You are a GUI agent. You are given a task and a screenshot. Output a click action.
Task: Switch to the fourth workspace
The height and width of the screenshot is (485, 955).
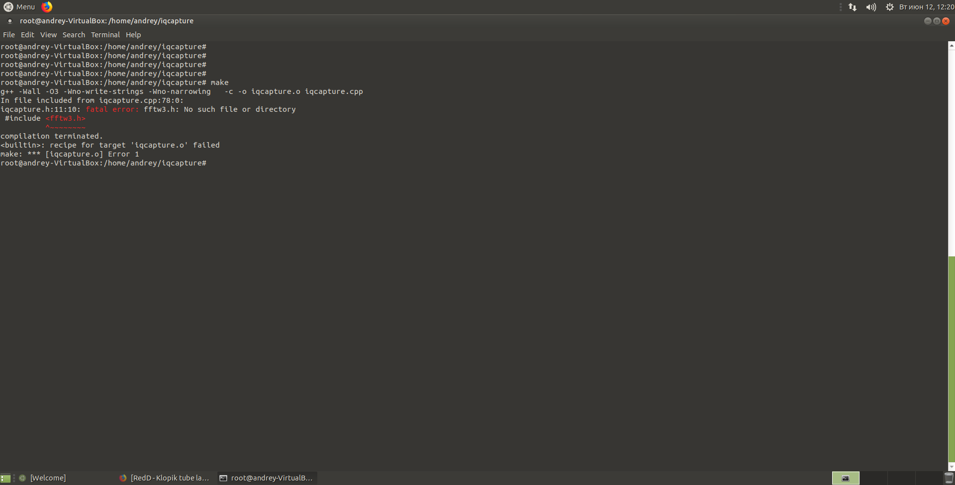pos(929,478)
